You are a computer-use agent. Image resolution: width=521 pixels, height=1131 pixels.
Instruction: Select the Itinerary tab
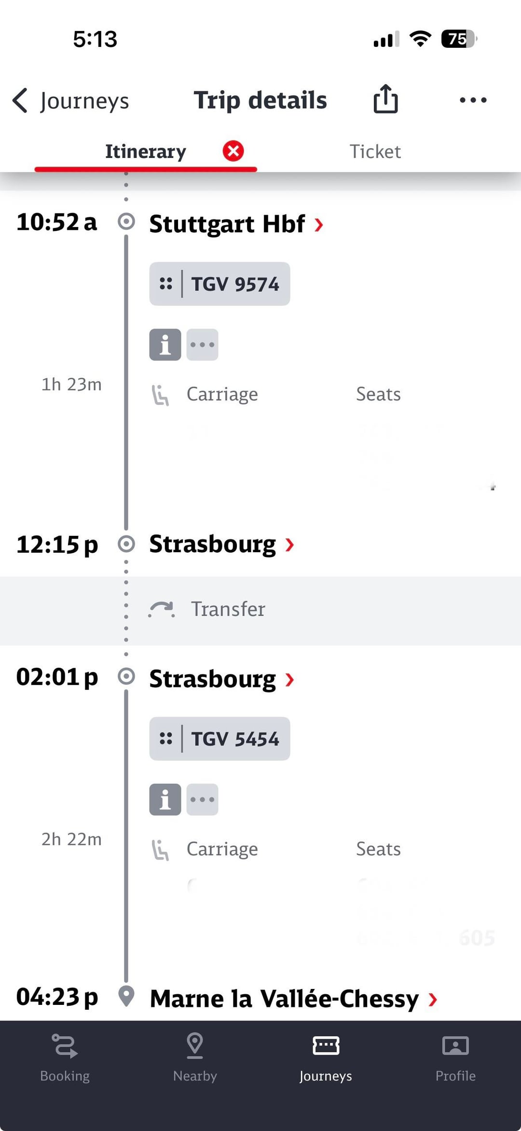(145, 152)
